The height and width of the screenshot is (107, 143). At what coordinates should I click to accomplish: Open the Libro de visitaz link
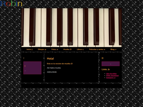111,74
